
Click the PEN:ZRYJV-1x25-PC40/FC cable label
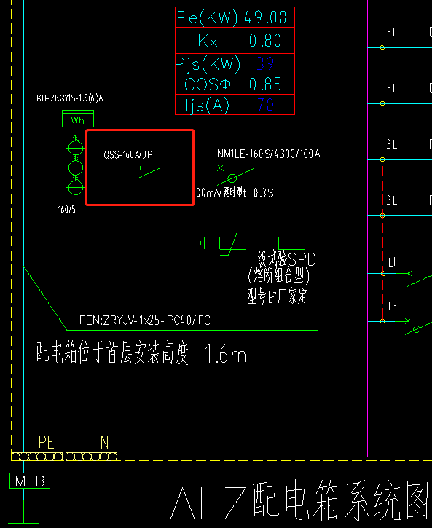point(145,320)
